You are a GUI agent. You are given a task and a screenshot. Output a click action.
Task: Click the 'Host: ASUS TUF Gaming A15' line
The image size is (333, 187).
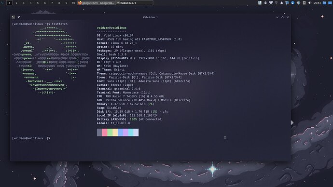pyautogui.click(x=139, y=39)
